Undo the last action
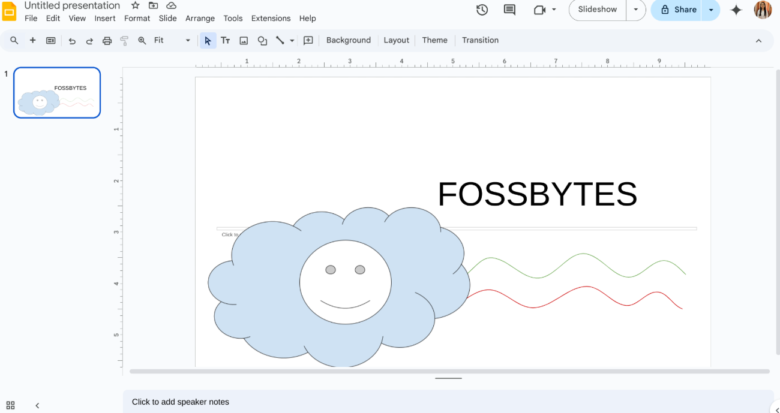Viewport: 780px width, 413px height. [x=72, y=40]
